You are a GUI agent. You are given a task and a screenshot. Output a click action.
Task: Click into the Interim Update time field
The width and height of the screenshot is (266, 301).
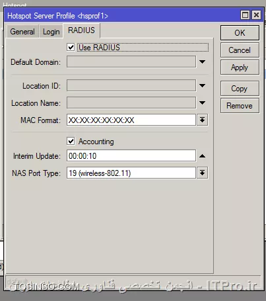[x=131, y=155]
